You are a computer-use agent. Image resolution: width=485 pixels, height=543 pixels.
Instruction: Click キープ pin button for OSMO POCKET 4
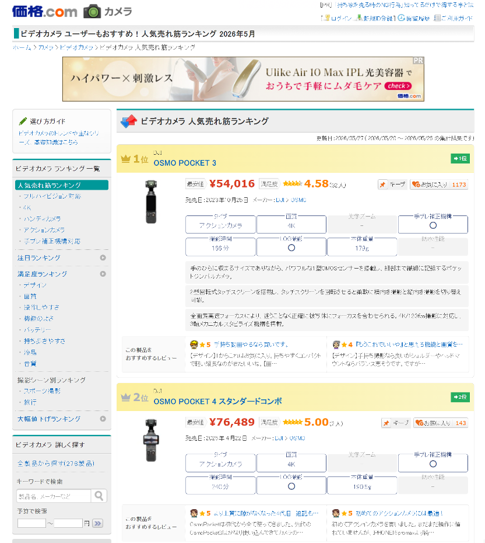[396, 423]
